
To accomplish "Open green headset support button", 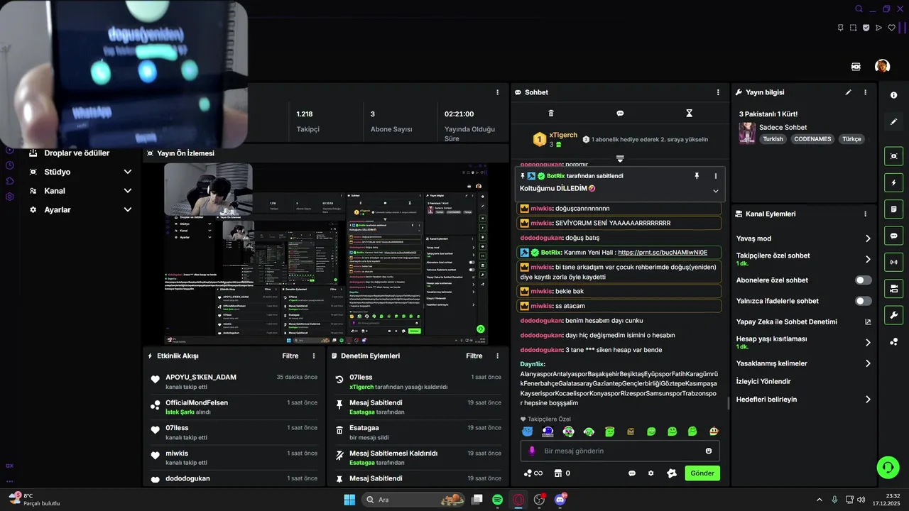I will (x=888, y=466).
